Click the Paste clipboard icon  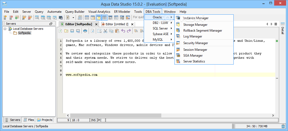click(x=117, y=31)
